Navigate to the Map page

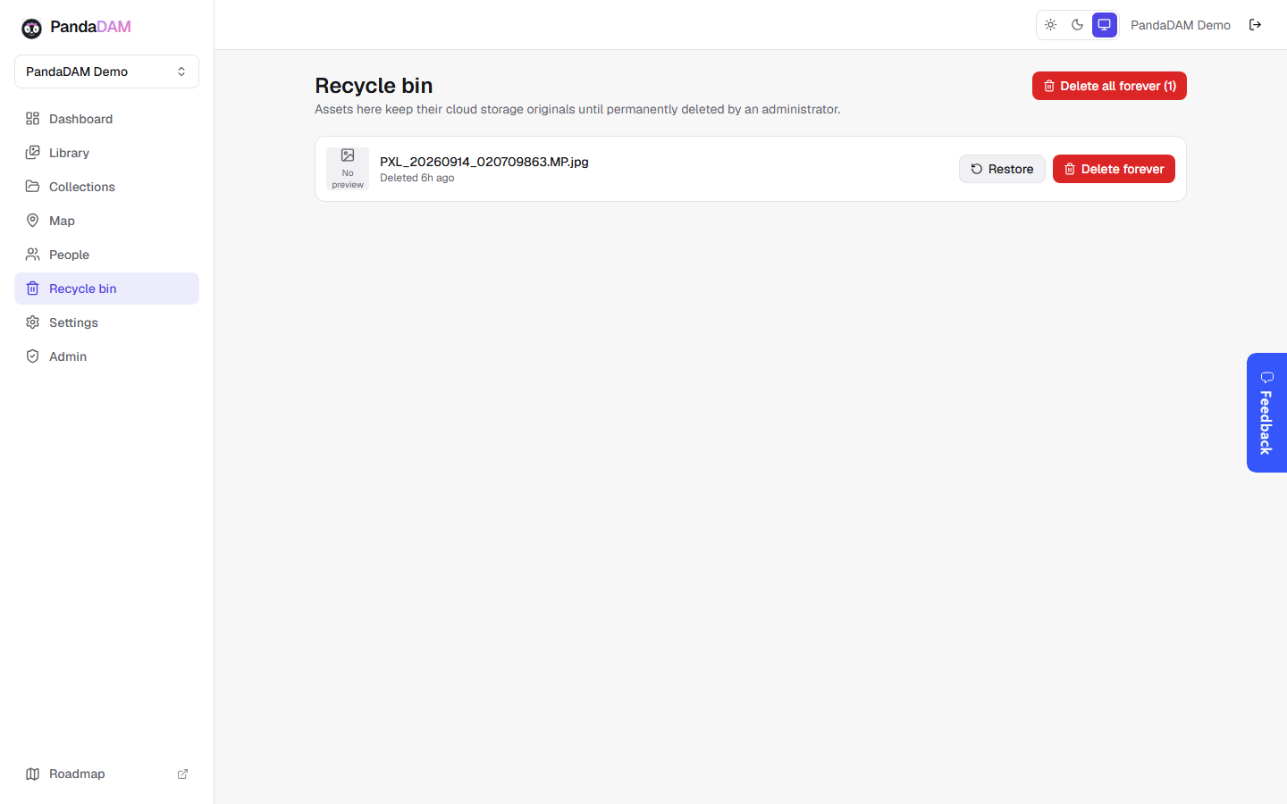click(x=106, y=221)
